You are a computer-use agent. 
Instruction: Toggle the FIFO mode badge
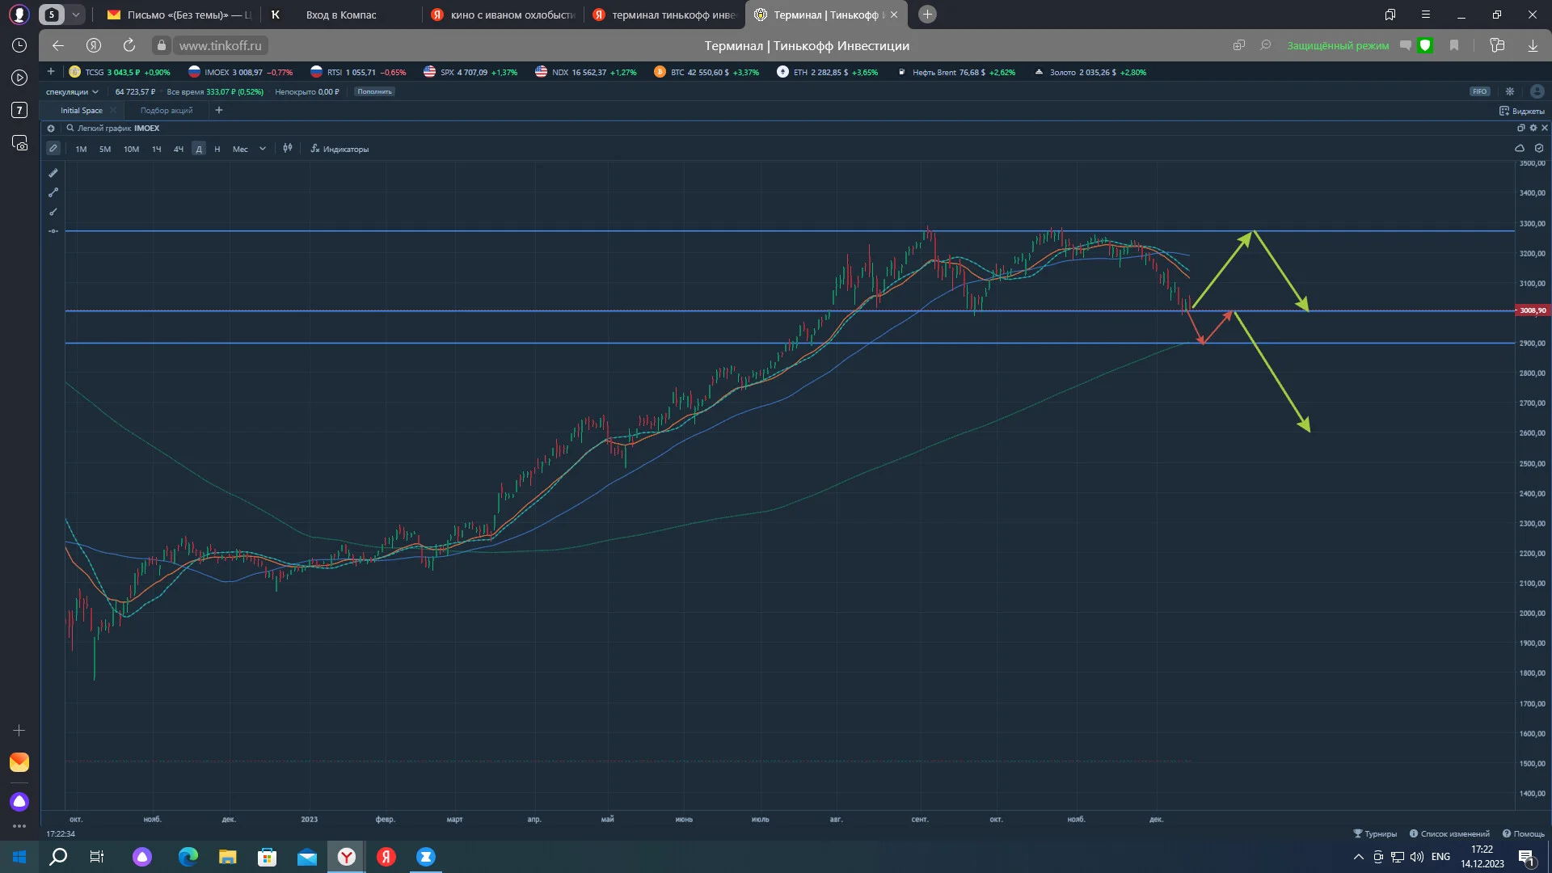(x=1479, y=91)
